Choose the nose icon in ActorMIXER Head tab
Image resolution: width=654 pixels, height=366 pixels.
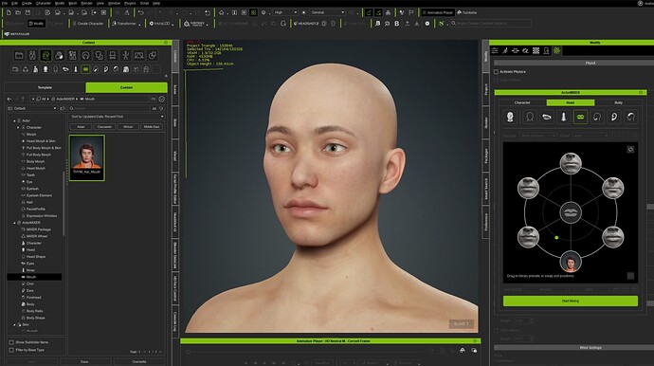coord(563,117)
